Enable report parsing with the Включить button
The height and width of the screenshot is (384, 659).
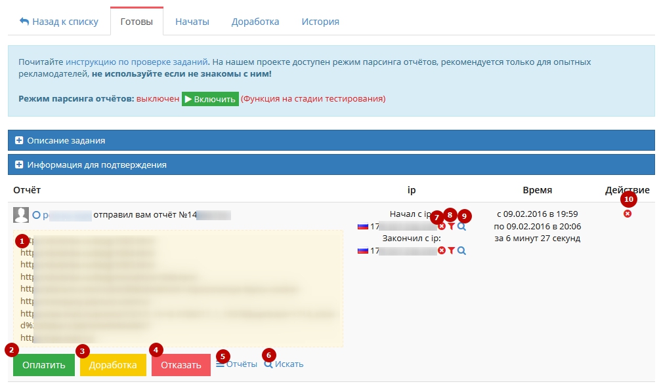pyautogui.click(x=210, y=99)
